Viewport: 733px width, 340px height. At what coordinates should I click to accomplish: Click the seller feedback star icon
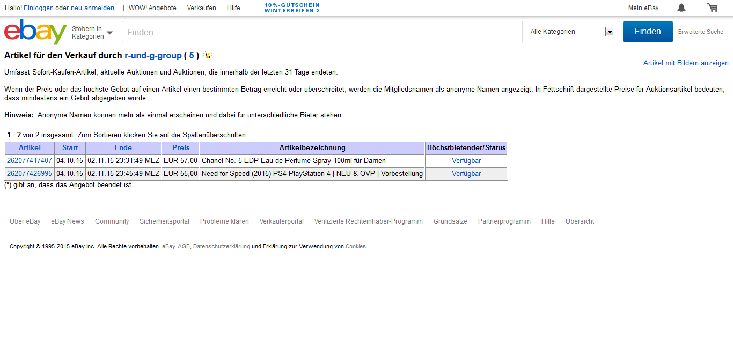click(x=208, y=55)
